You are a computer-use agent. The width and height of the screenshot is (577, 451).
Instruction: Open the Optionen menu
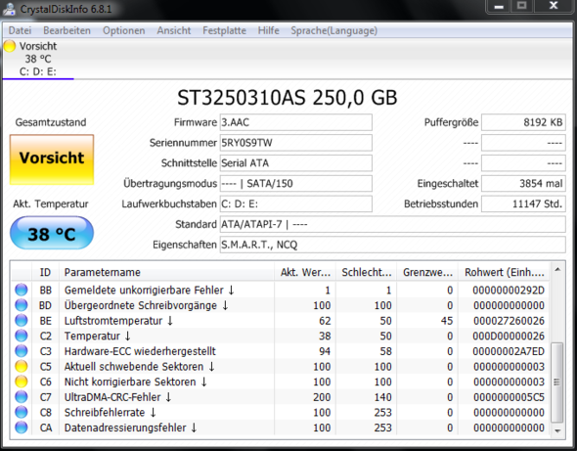click(124, 30)
